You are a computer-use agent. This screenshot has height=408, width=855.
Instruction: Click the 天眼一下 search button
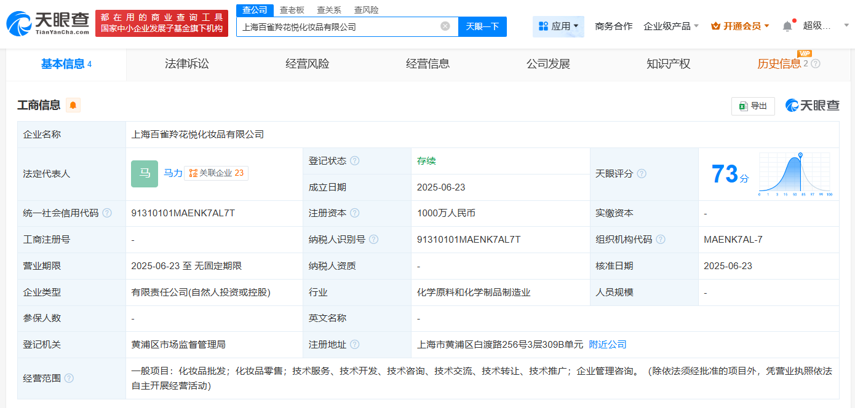482,26
